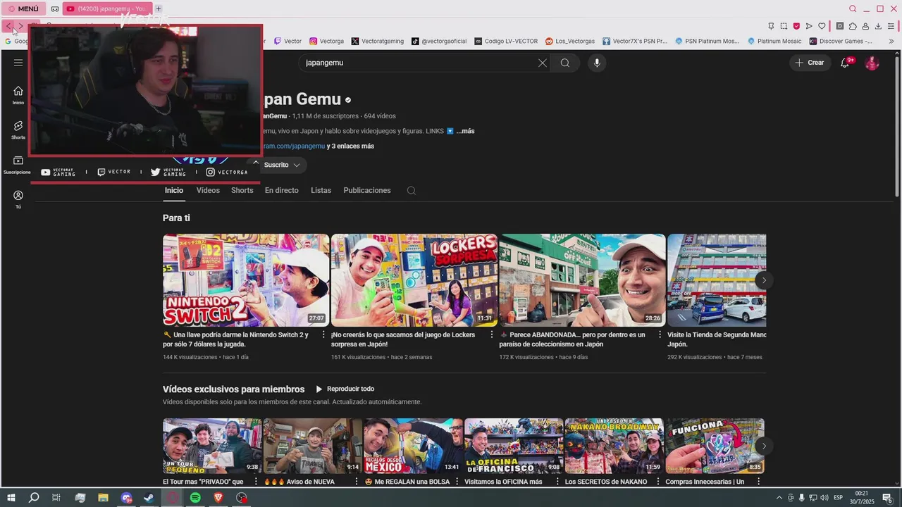Show next videos in Para ti carousel
Screen dimensions: 902x507
[x=763, y=280]
